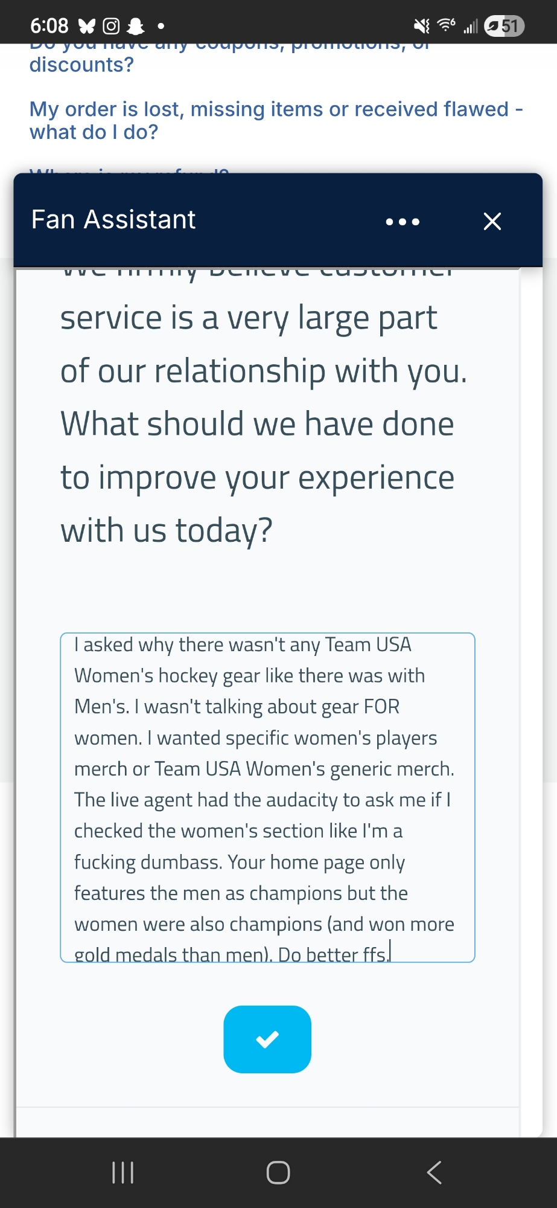Viewport: 557px width, 1208px height.
Task: Tap the cellular signal bars icon
Action: click(x=471, y=26)
